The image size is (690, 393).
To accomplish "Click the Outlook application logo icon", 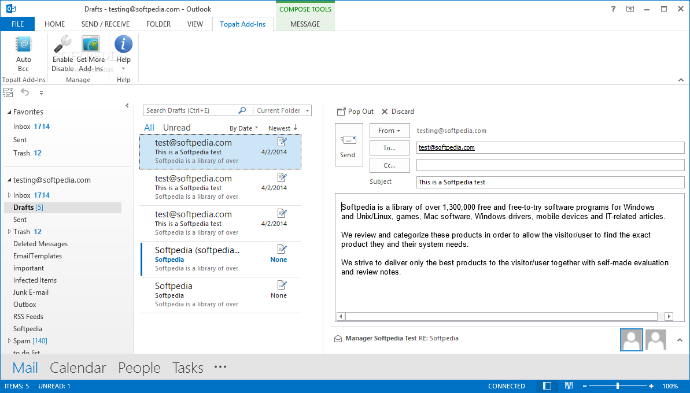I will (x=11, y=9).
